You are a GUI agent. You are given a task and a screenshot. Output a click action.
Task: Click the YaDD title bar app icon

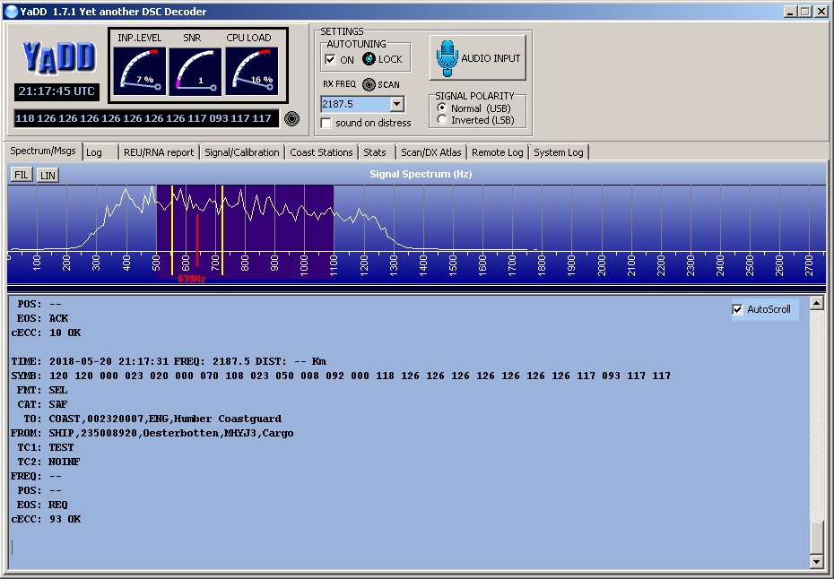coord(11,11)
